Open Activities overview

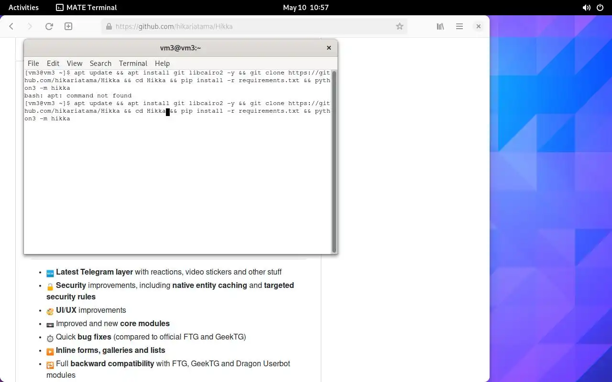tap(23, 7)
